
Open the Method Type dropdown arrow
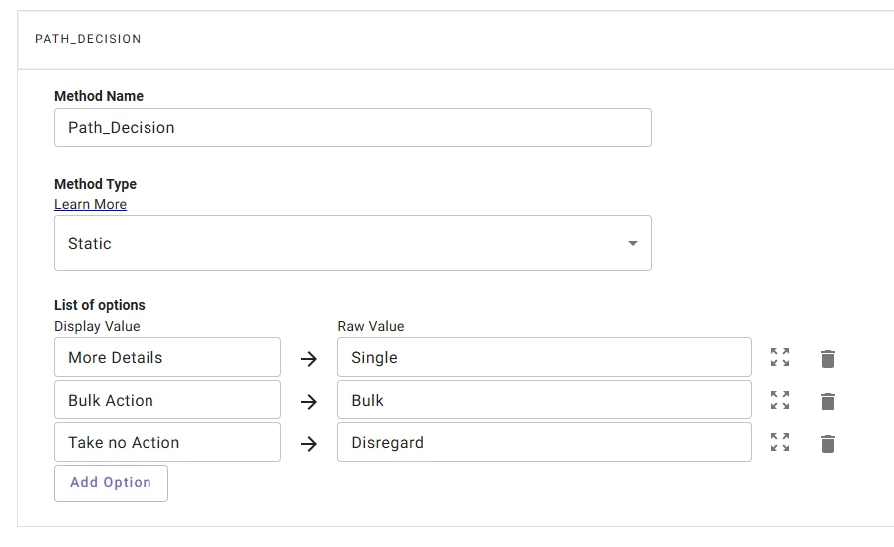point(632,243)
